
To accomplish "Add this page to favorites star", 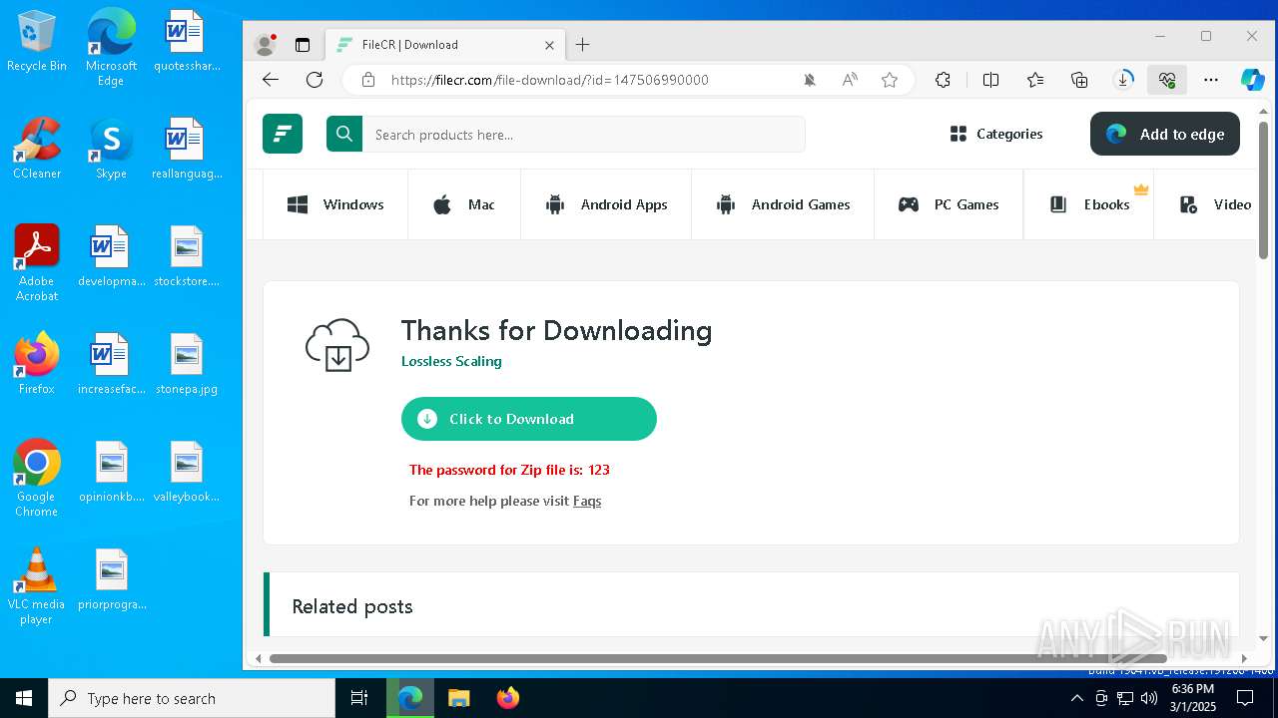I will tap(890, 80).
